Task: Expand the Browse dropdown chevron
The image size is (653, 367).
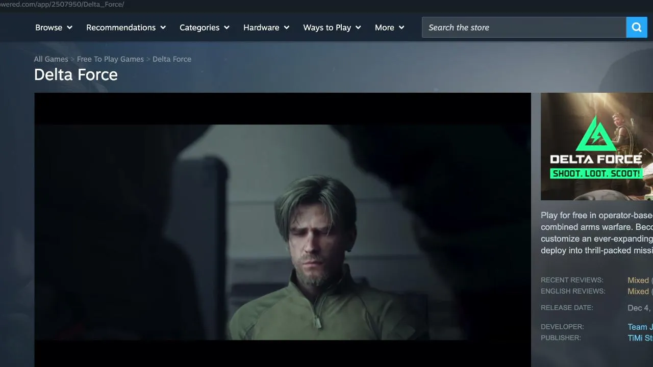Action: click(x=69, y=28)
